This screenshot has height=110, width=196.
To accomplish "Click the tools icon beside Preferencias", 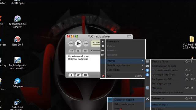I will pos(147,98).
